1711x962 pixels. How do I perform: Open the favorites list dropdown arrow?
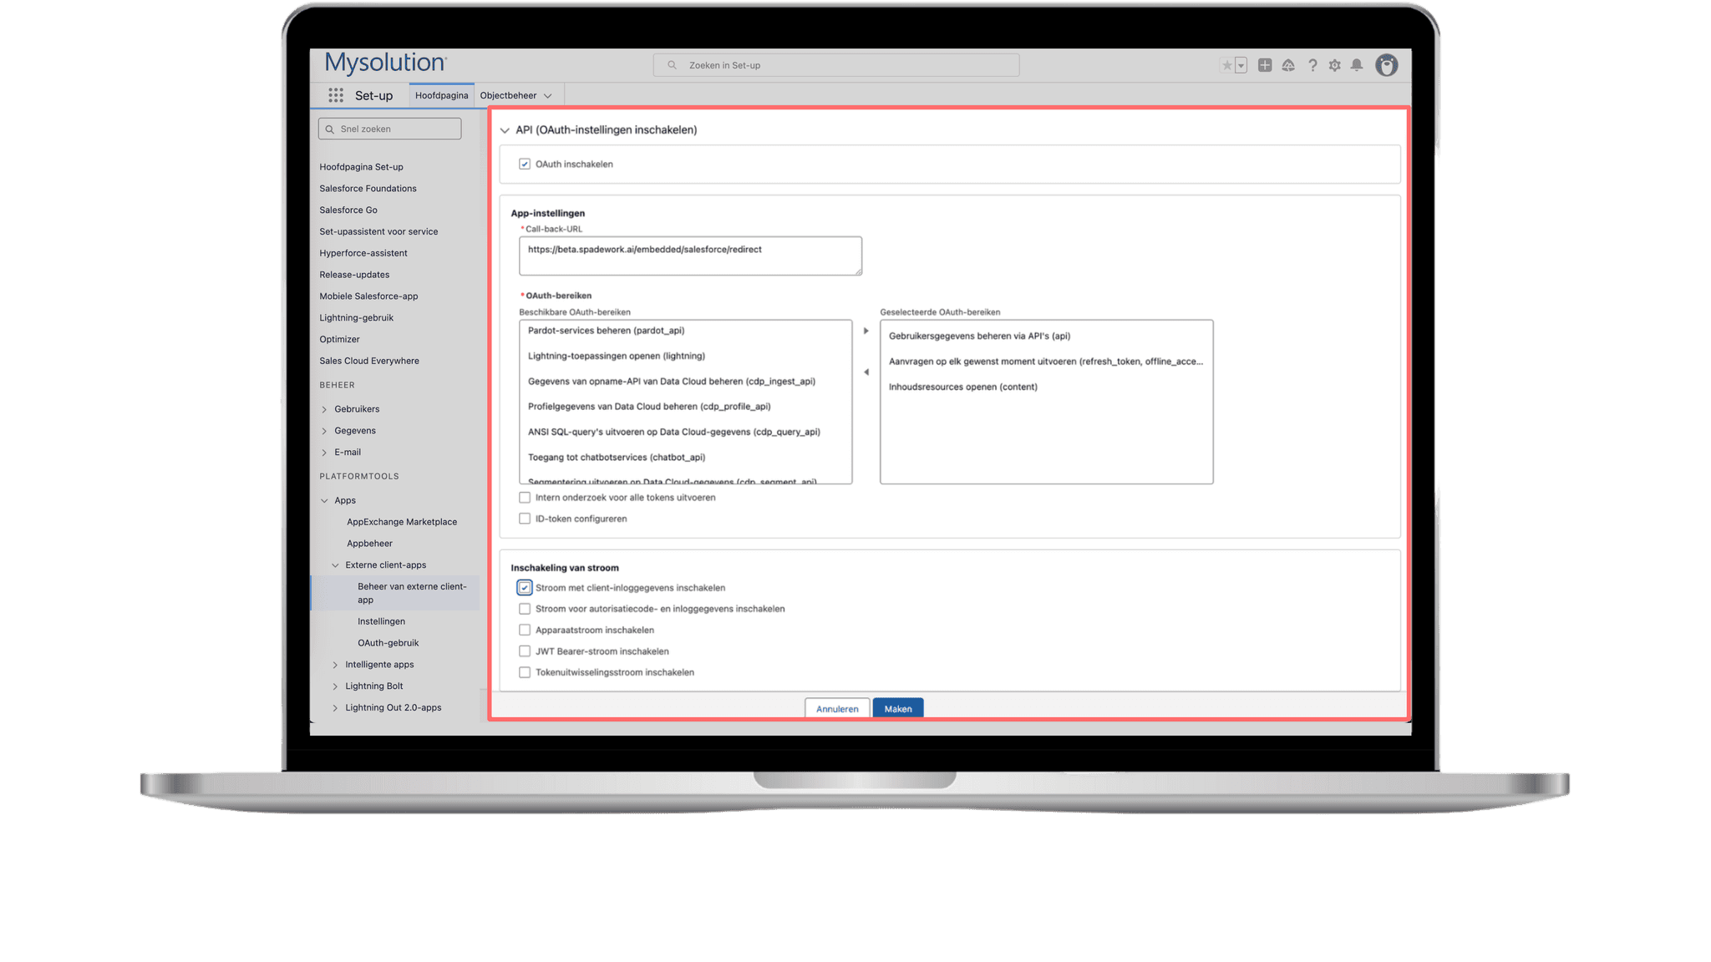coord(1241,65)
